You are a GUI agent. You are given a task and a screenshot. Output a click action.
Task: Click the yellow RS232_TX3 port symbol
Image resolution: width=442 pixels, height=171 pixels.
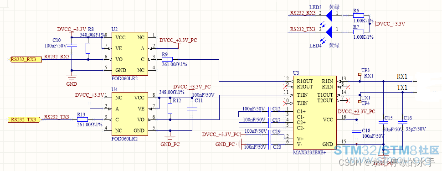[25, 119]
